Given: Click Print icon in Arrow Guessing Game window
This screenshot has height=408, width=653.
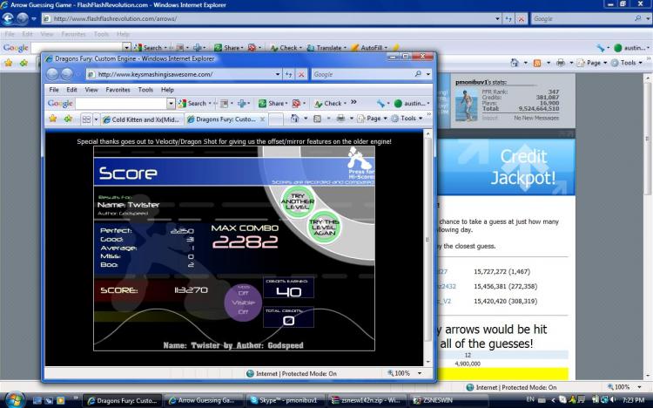Looking at the screenshot, I should point(561,63).
